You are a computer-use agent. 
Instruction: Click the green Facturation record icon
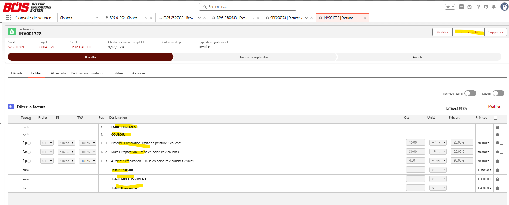(x=12, y=31)
